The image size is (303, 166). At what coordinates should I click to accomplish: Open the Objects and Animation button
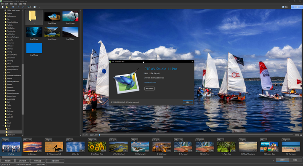point(55,161)
